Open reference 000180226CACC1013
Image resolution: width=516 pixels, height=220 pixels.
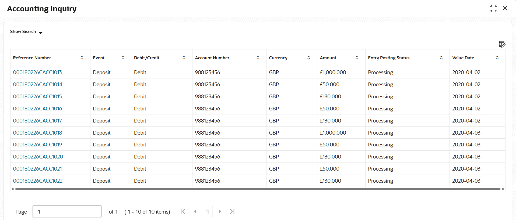[37, 72]
